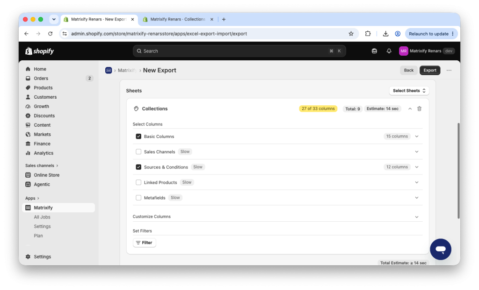The width and height of the screenshot is (479, 290).
Task: Click the 27 of 33 columns badge
Action: 318,109
